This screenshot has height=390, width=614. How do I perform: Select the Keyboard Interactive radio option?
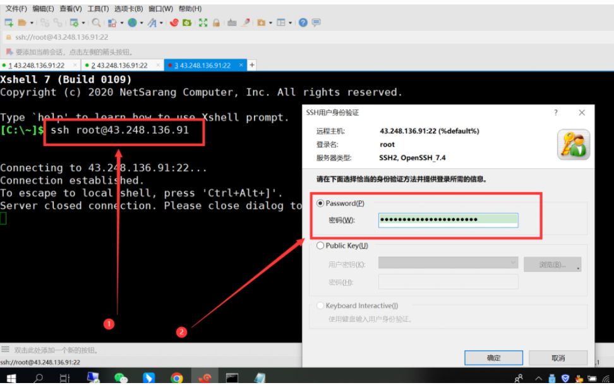click(x=320, y=306)
